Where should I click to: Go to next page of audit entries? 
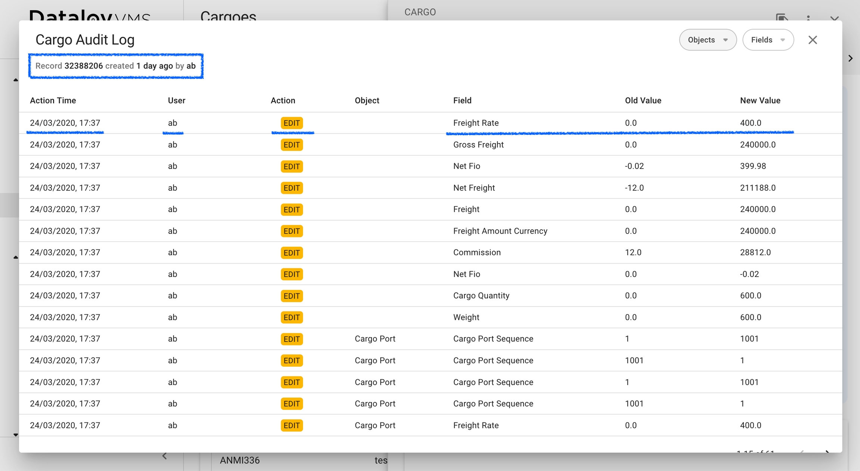tap(827, 451)
